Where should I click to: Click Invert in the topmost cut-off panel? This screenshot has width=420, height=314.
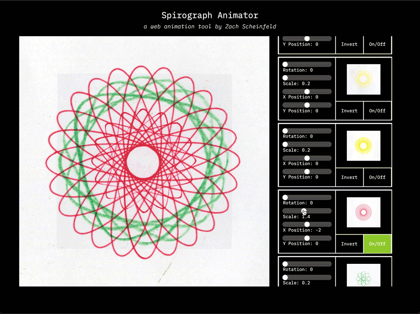point(349,44)
